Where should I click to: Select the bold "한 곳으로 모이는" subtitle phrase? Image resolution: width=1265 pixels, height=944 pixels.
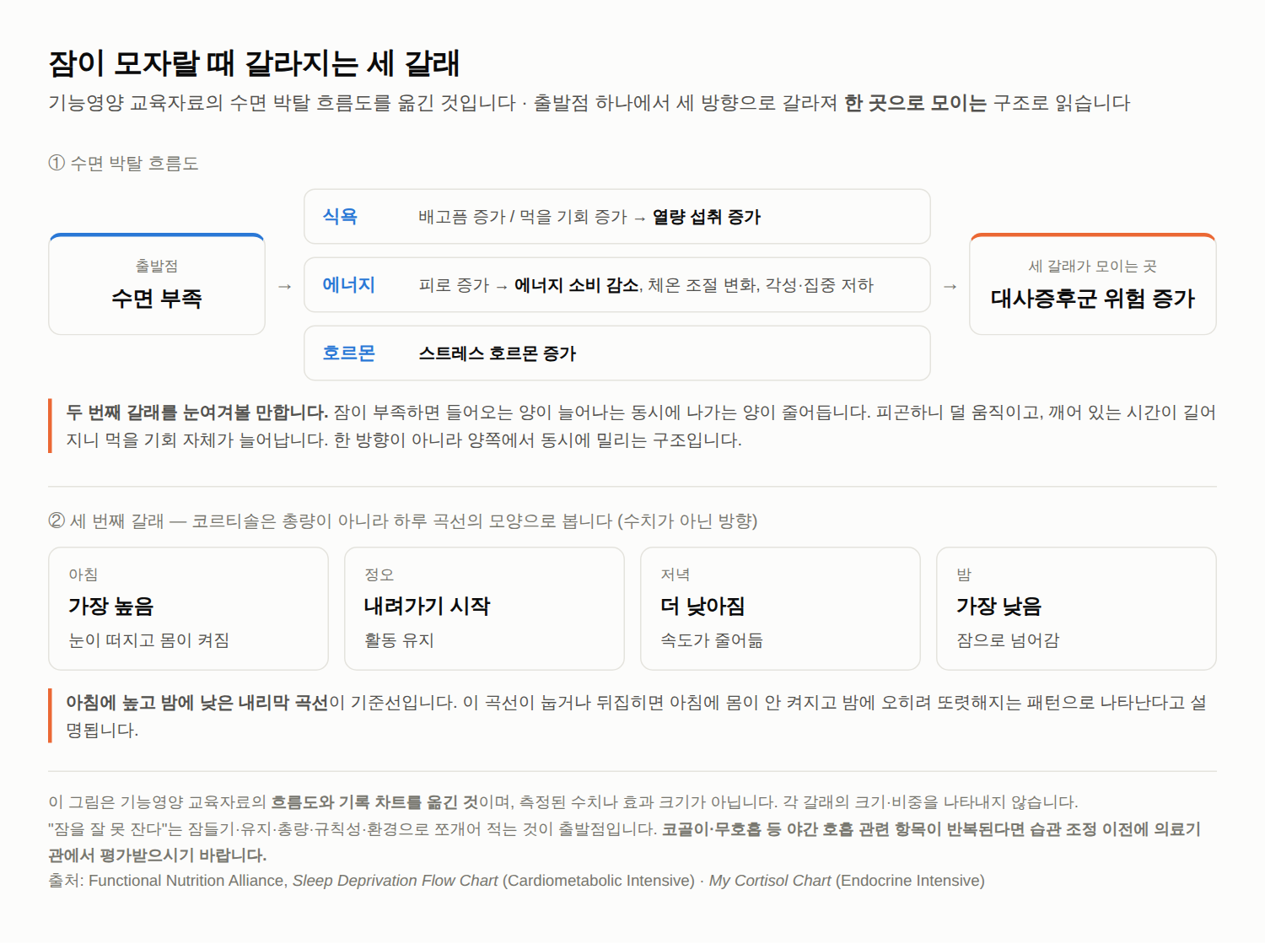click(x=915, y=103)
